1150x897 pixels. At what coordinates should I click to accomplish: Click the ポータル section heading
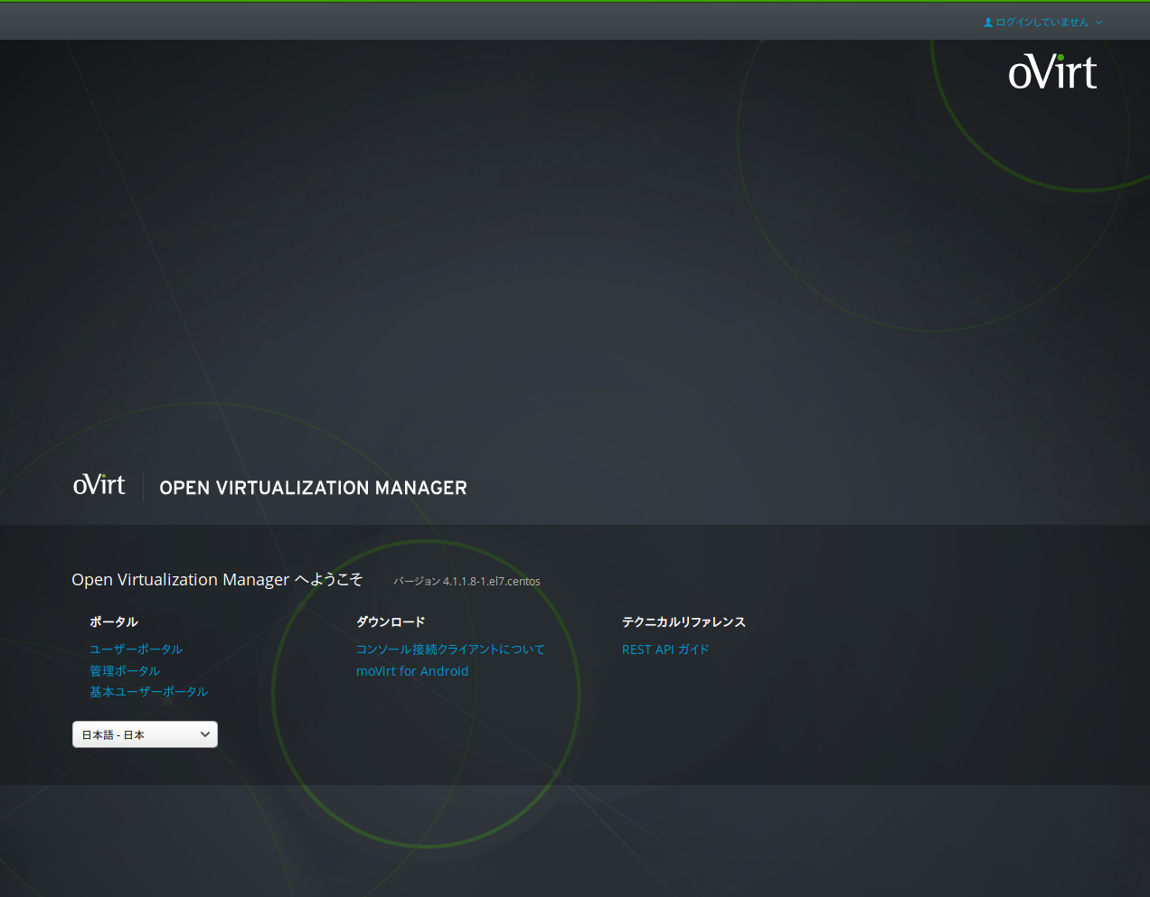click(x=113, y=621)
